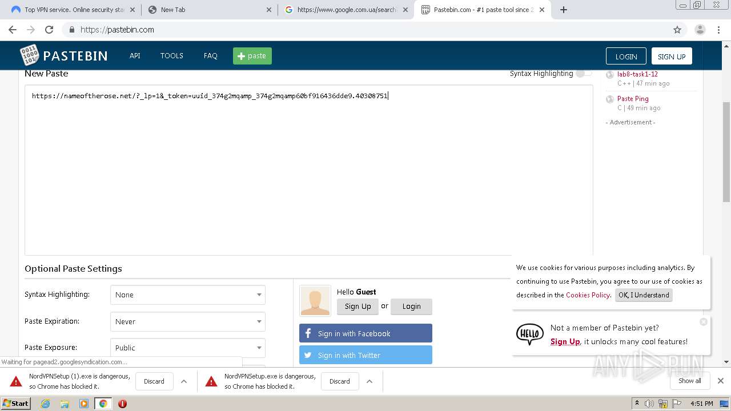Click the Login button beside Hello Guest

[411, 307]
